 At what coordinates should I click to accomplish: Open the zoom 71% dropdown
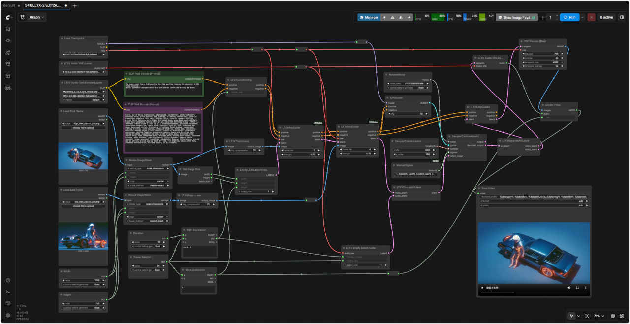(598, 316)
